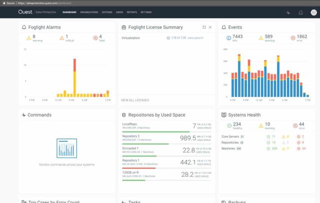Click the View All Licenses link

tap(135, 100)
